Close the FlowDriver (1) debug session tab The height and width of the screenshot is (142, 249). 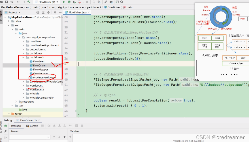[x=39, y=120]
